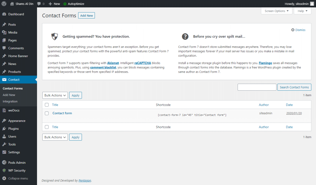Sort by Title in table footer
Screen dimensions: 316x185
[55, 127]
